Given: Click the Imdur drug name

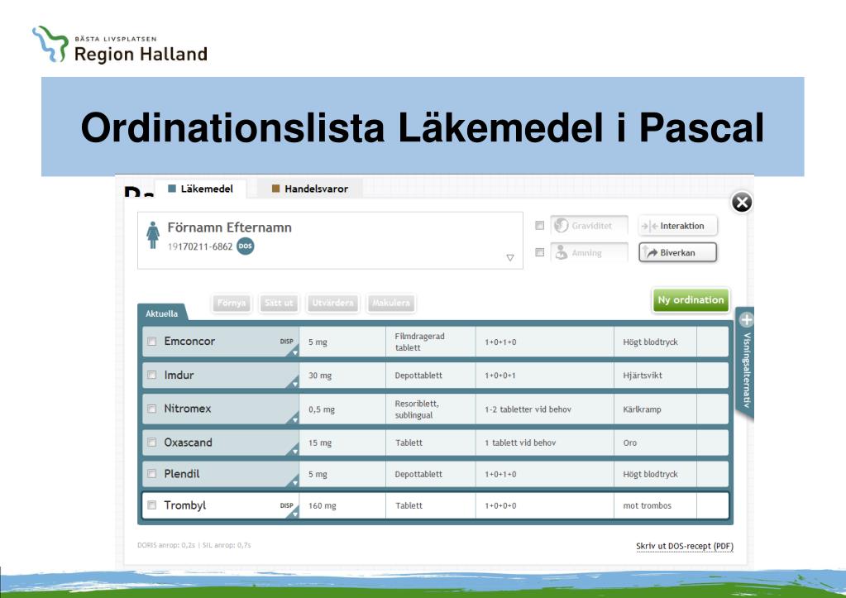Looking at the screenshot, I should (x=179, y=375).
